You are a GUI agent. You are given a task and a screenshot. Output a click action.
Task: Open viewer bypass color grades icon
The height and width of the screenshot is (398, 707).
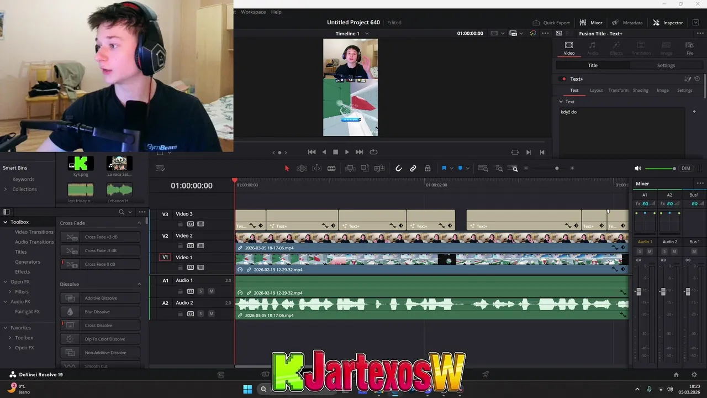point(532,33)
